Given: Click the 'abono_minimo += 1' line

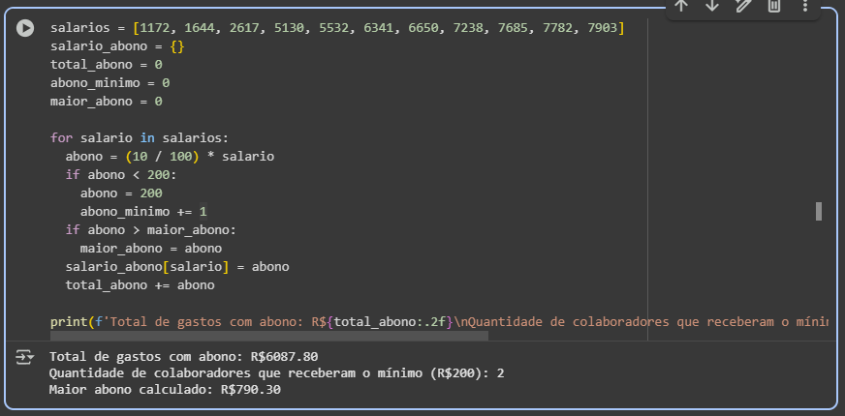Looking at the screenshot, I should coord(143,212).
